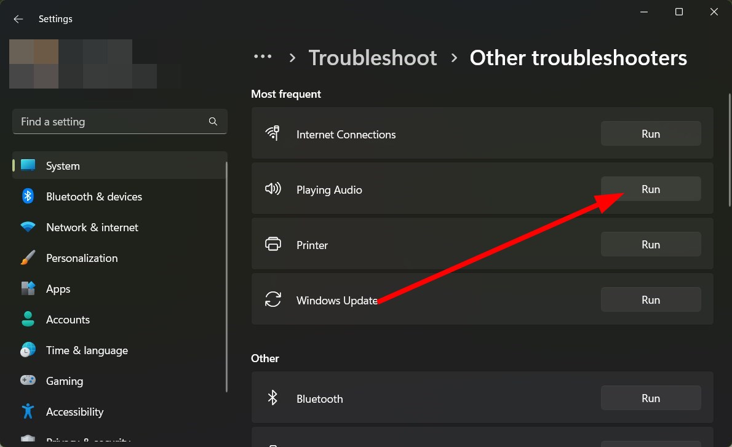
Task: Click the Network & internet Wi-Fi icon
Action: tap(28, 227)
